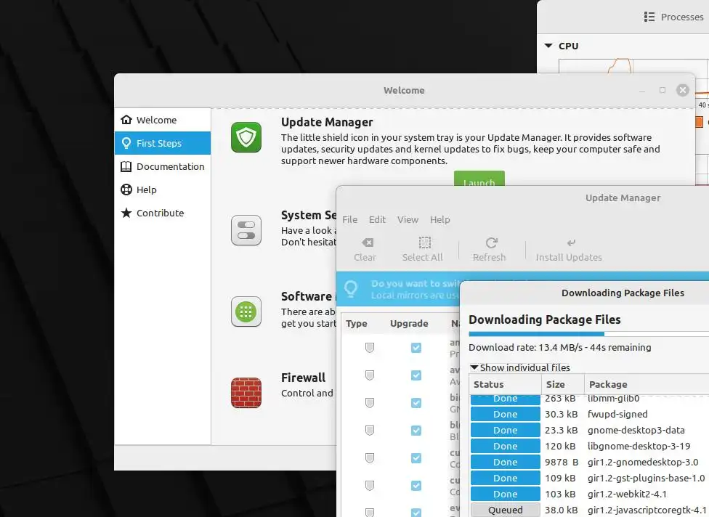Viewport: 709px width, 517px height.
Task: Click the green Launch button under Update Manager
Action: (x=479, y=179)
